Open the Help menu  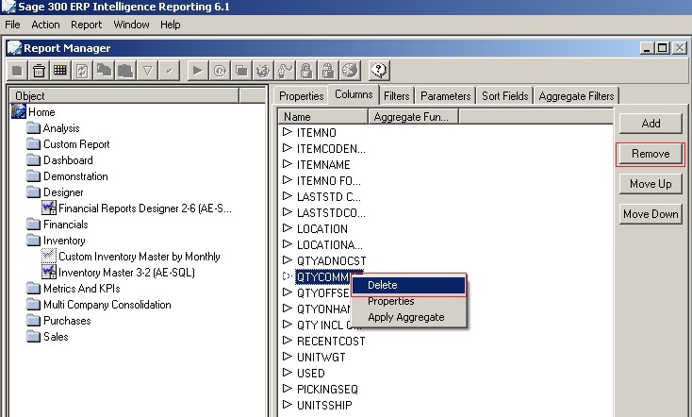coord(171,25)
